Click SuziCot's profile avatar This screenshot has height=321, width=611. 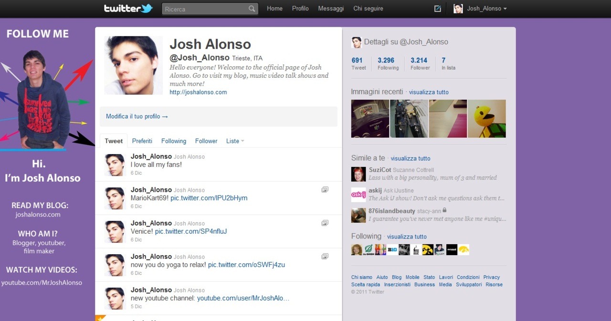tap(358, 174)
